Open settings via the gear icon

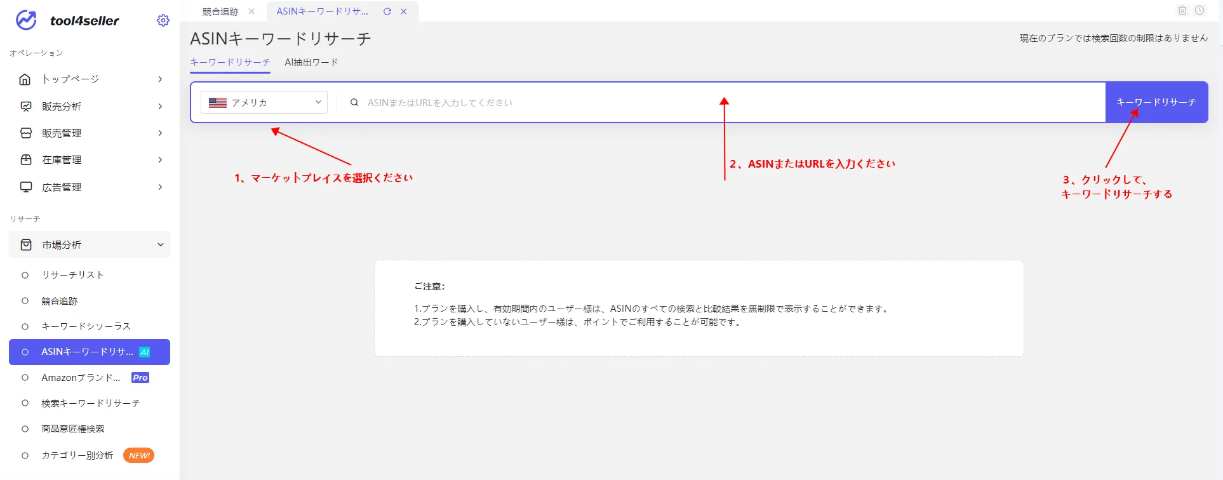click(163, 20)
